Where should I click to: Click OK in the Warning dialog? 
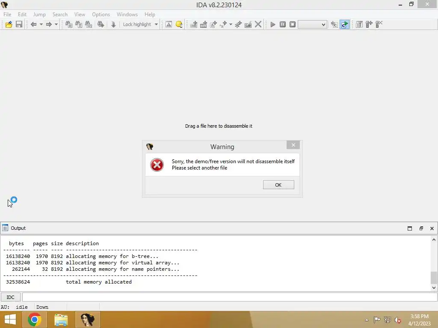coord(278,185)
